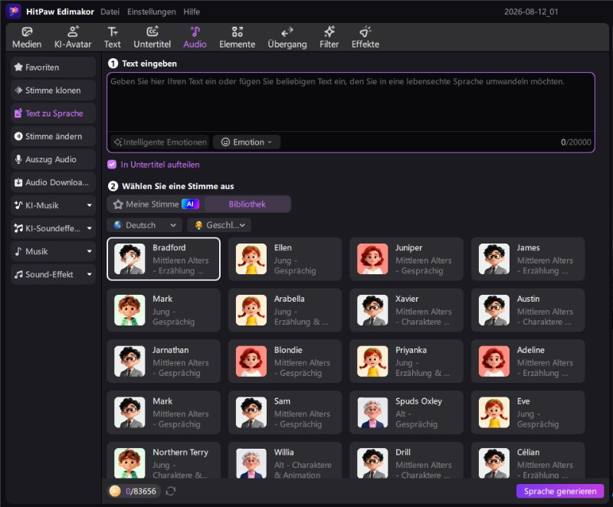The height and width of the screenshot is (507, 613).
Task: Expand the KI-Soundeffekte sidebar group
Action: pyautogui.click(x=53, y=228)
